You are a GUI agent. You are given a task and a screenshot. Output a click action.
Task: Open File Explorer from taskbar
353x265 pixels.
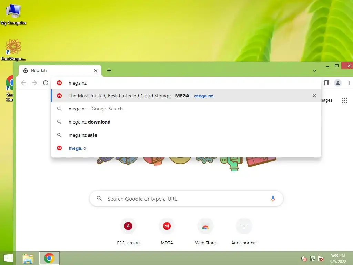tap(28, 258)
